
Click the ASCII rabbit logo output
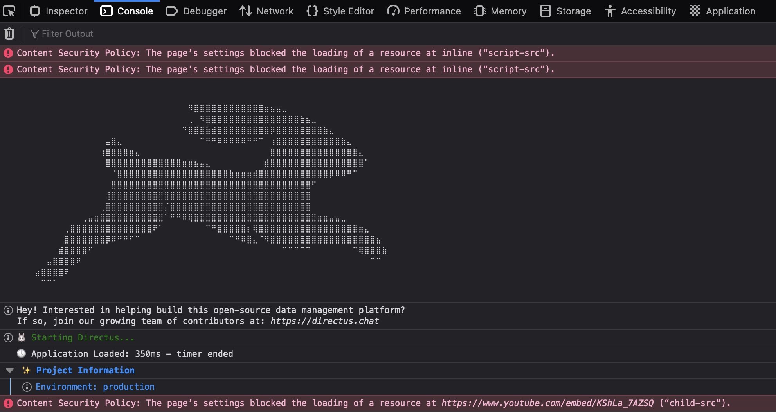[x=211, y=192]
